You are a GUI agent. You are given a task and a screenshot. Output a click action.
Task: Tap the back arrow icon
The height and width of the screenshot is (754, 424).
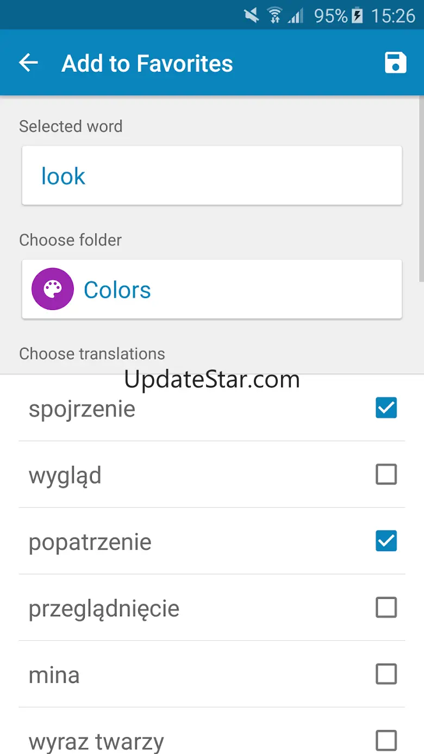point(28,63)
